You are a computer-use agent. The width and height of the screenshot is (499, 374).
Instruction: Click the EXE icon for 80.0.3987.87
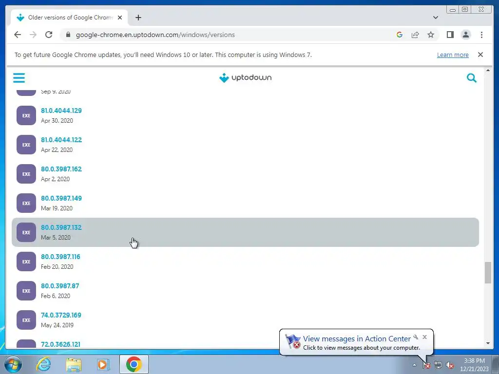26,291
